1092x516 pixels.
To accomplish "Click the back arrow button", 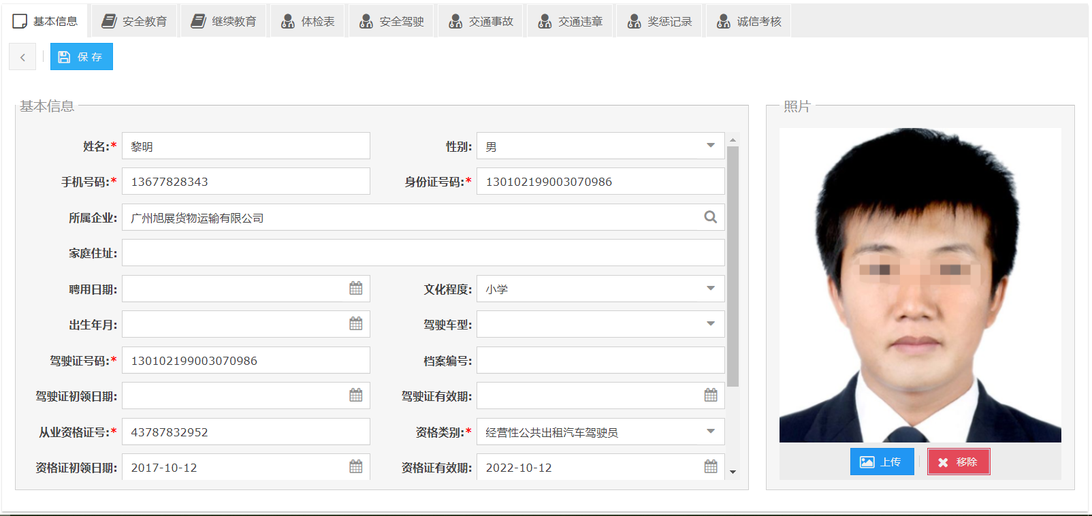I will point(22,57).
